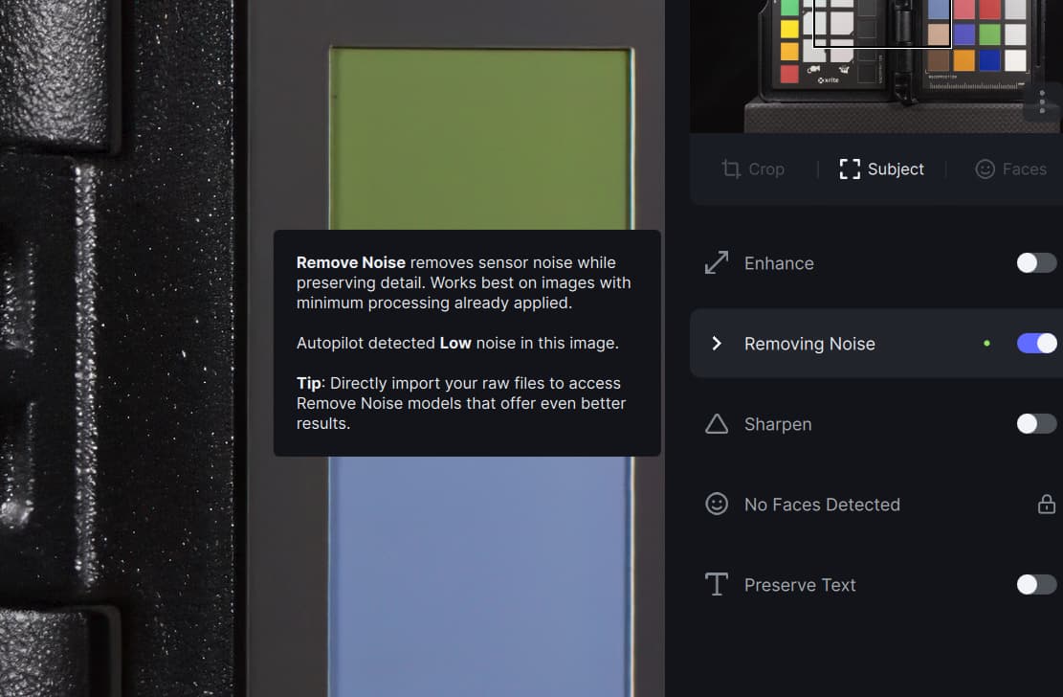Turn on the Enhance toggle
1063x697 pixels.
pos(1036,263)
